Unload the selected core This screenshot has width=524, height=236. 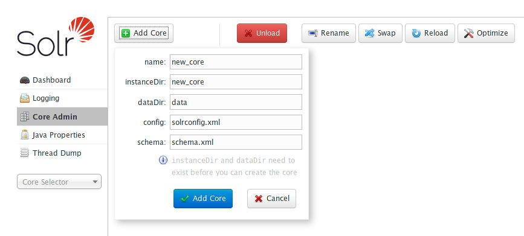click(x=262, y=33)
